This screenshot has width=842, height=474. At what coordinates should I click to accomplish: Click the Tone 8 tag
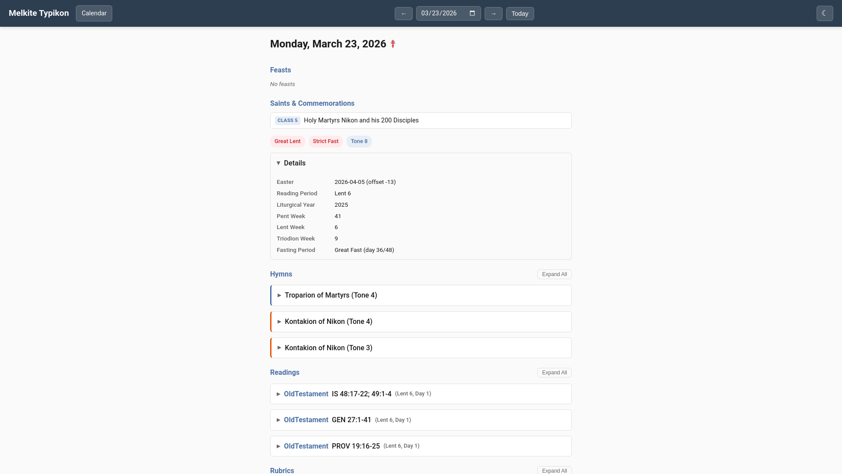point(359,141)
